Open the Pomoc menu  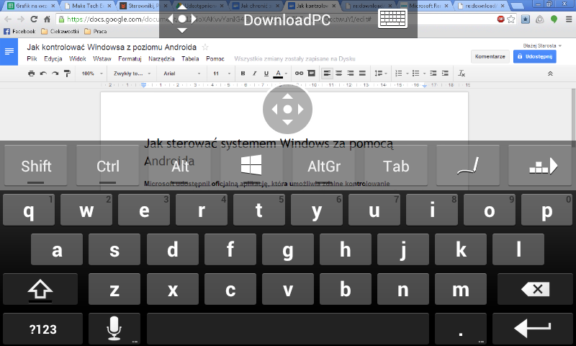(215, 59)
